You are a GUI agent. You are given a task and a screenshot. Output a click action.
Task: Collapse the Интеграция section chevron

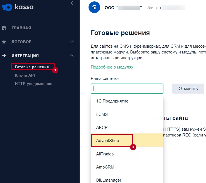(72, 56)
